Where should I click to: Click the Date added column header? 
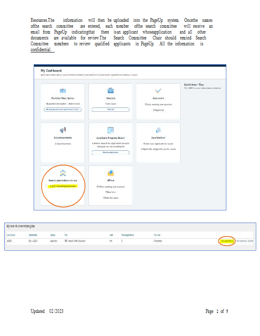[x=33, y=235]
